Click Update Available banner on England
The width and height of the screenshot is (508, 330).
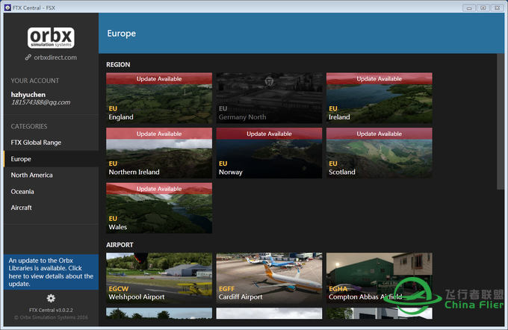click(159, 78)
